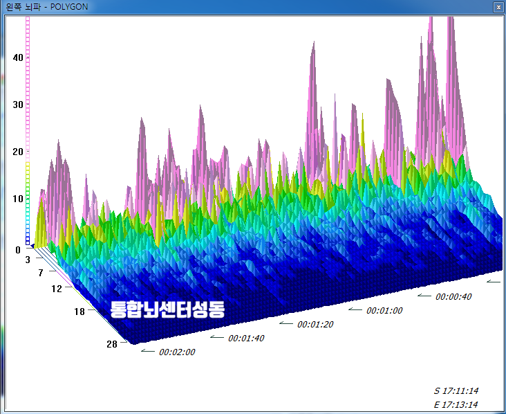Click the 00:00:40 time axis marker
The image size is (506, 414).
(453, 296)
